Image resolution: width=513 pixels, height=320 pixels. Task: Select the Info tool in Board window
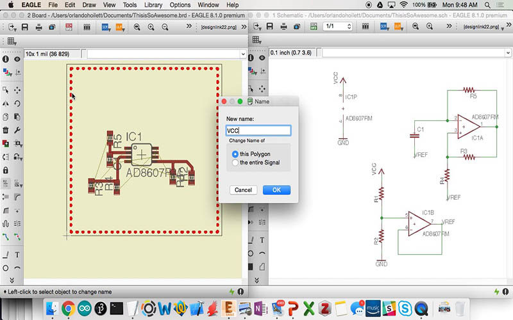click(6, 59)
